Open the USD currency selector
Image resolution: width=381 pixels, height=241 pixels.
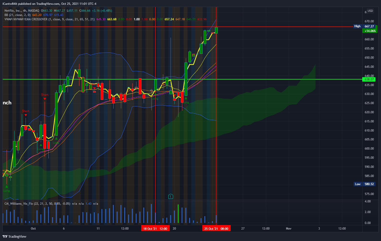[x=370, y=11]
